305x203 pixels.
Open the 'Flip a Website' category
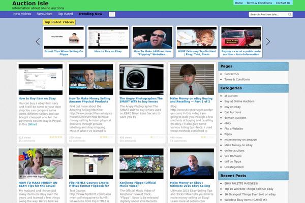[x=234, y=128]
